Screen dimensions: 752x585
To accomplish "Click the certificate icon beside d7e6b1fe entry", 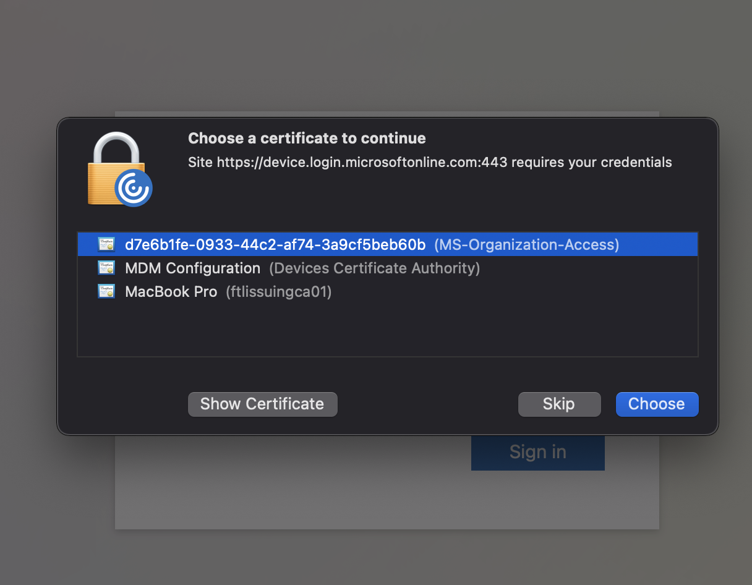I will [106, 244].
